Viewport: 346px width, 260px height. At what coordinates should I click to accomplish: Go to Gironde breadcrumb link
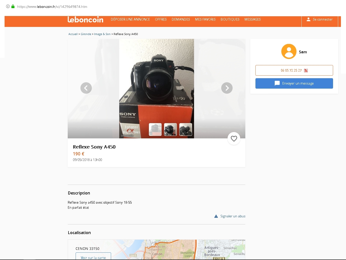[86, 34]
